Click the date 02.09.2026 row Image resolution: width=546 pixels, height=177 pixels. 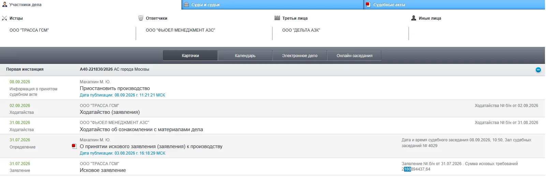[x=20, y=106]
